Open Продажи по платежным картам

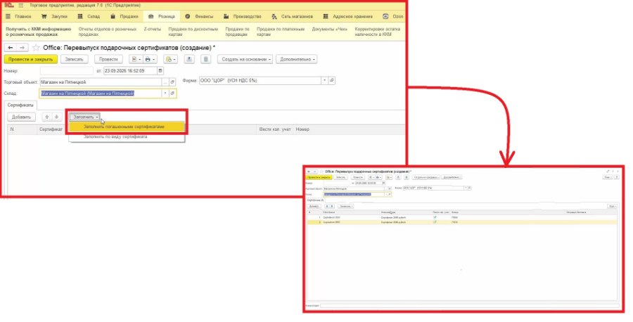pyautogui.click(x=281, y=32)
